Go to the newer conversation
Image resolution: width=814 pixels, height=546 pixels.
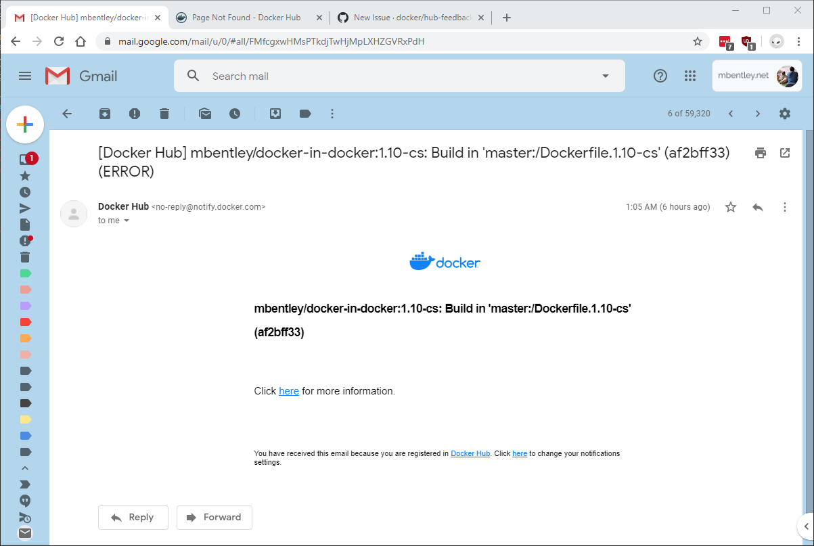[x=731, y=114]
